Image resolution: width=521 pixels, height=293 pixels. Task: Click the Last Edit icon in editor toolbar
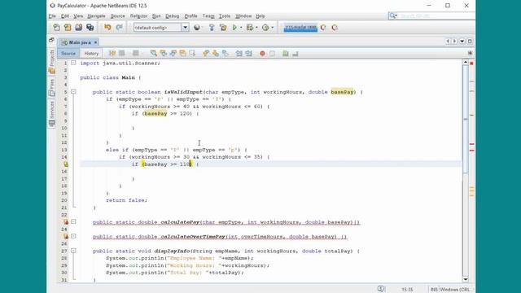pyautogui.click(x=112, y=53)
